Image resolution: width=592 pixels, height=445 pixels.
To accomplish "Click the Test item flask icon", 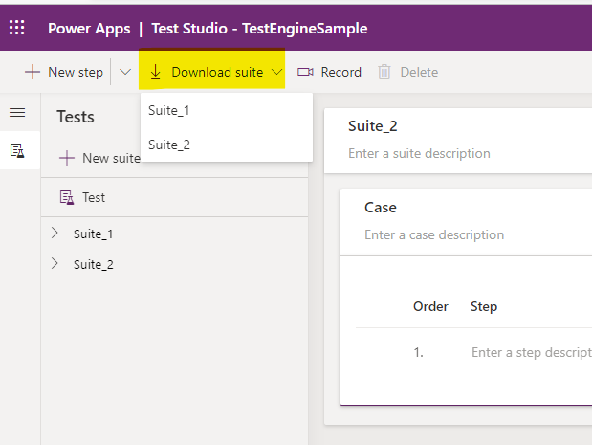I will click(67, 197).
